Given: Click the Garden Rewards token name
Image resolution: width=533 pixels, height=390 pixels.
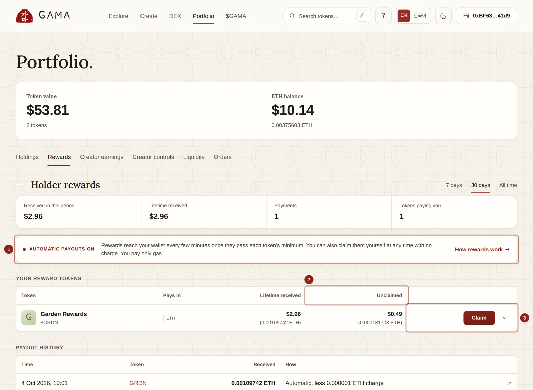Looking at the screenshot, I should point(64,314).
